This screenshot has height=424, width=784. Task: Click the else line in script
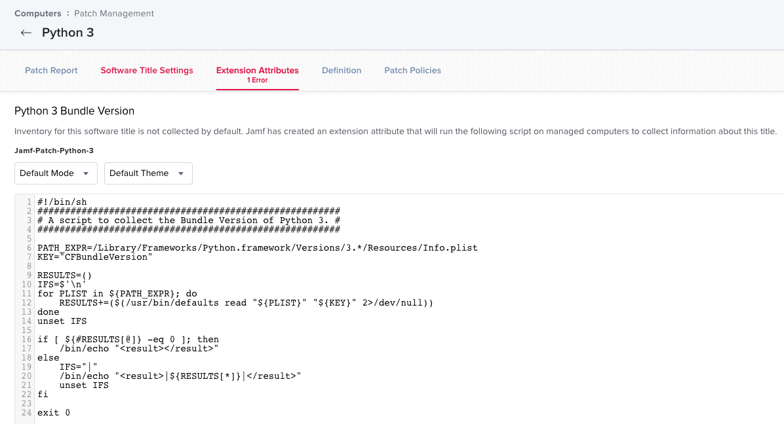[x=48, y=358]
